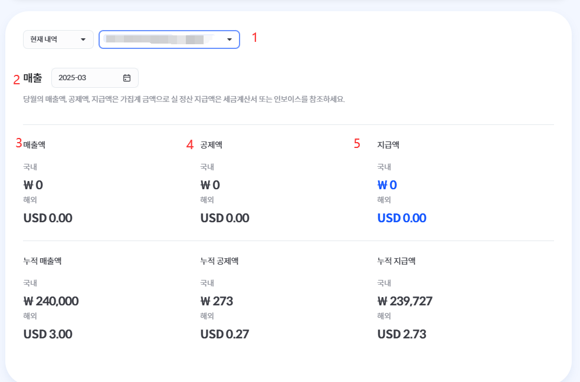
Task: Expand the 현재 내역 dropdown
Action: 58,39
